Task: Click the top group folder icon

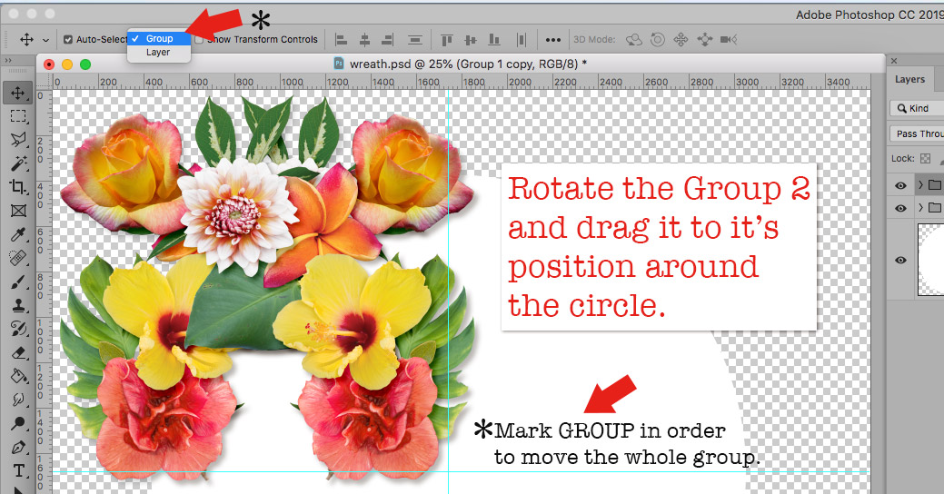Action: (x=935, y=184)
